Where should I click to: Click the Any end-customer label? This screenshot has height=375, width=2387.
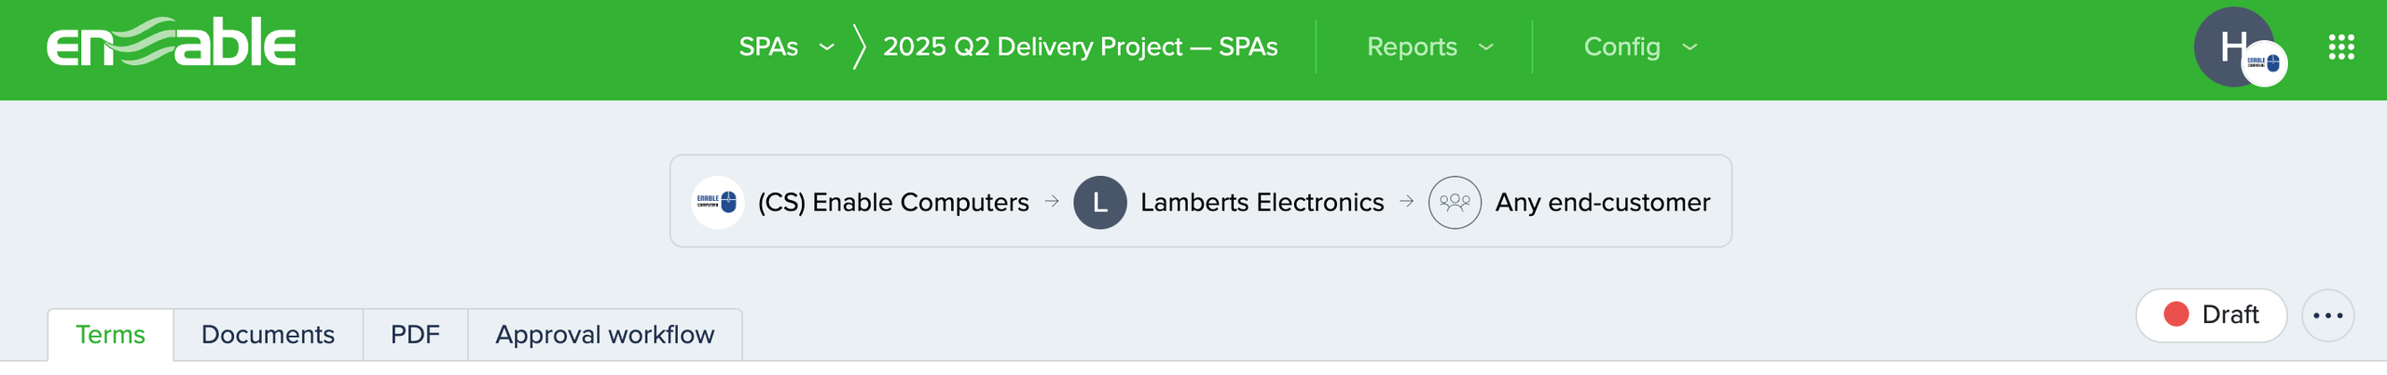1603,202
